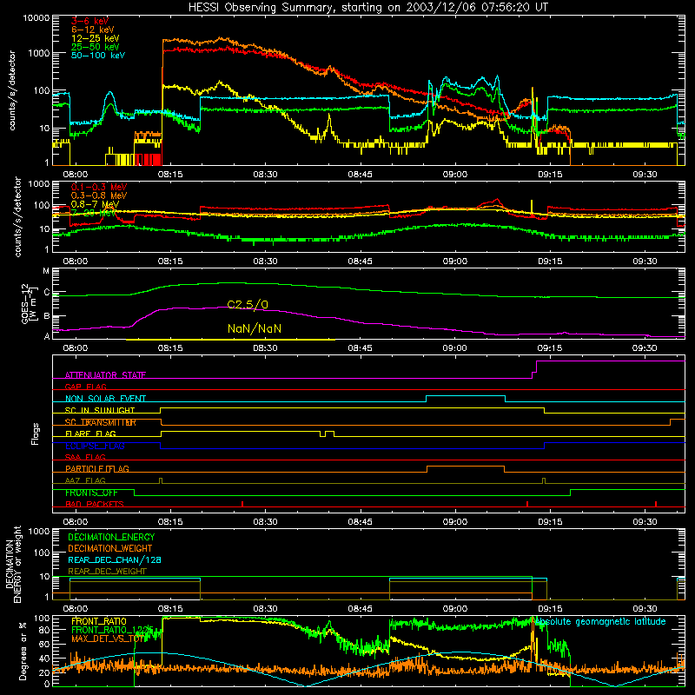Click the Flags vertical axis title

click(36, 434)
